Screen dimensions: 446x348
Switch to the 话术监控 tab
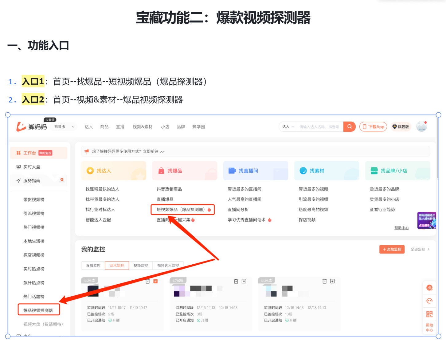[x=117, y=266]
